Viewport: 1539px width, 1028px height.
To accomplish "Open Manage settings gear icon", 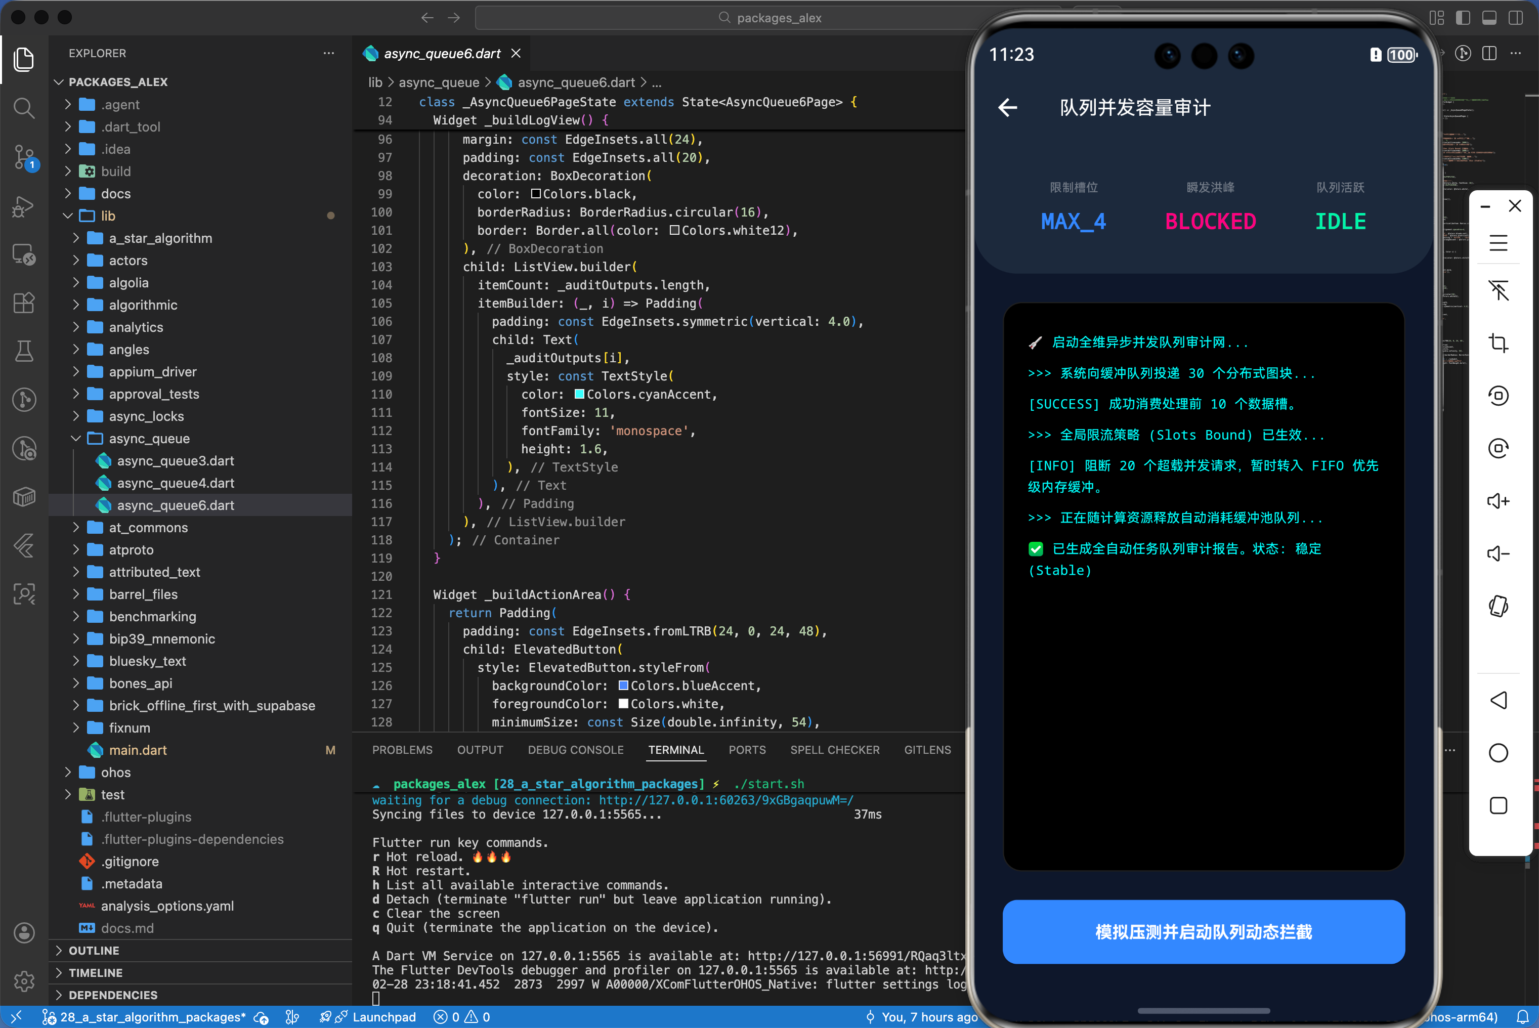I will click(x=24, y=981).
